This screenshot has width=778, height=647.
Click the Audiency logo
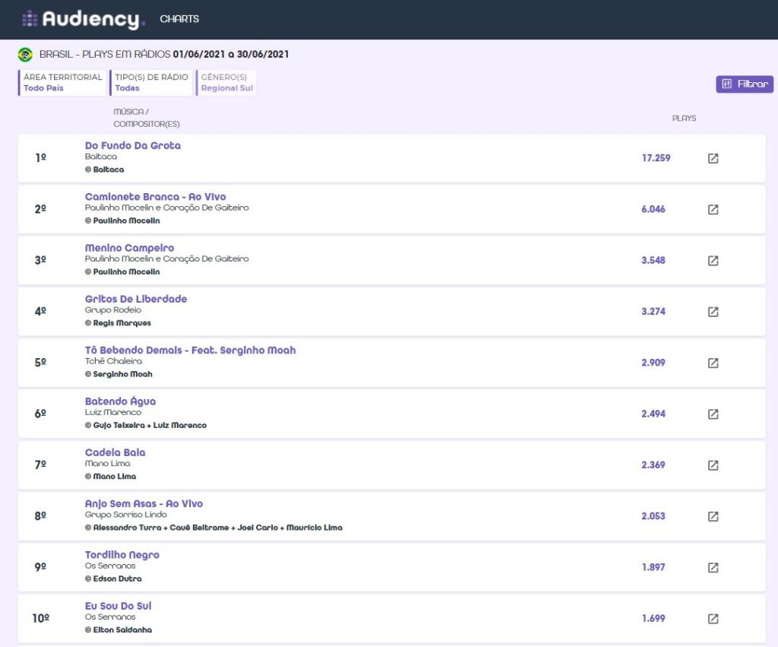84,19
